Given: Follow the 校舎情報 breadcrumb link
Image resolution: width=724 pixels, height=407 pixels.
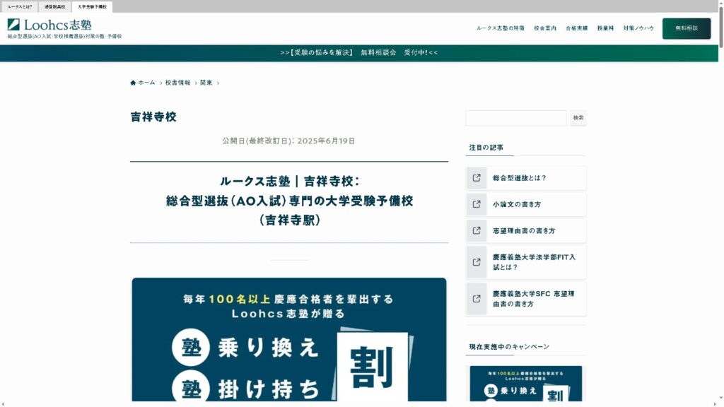Looking at the screenshot, I should pyautogui.click(x=177, y=83).
